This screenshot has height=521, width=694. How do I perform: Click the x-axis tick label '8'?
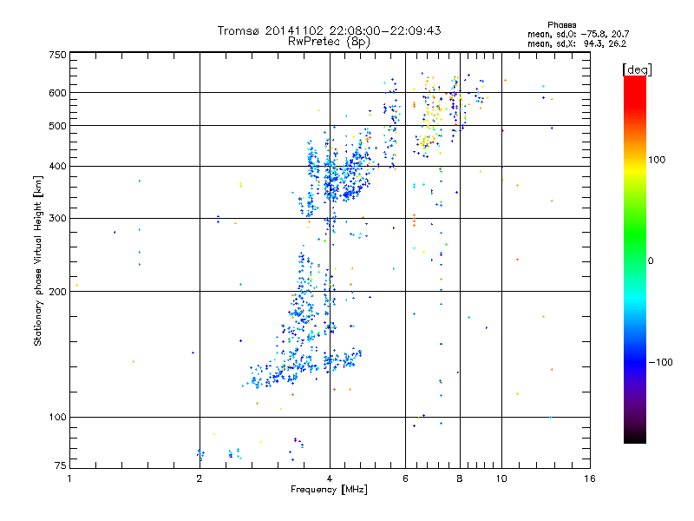[460, 478]
